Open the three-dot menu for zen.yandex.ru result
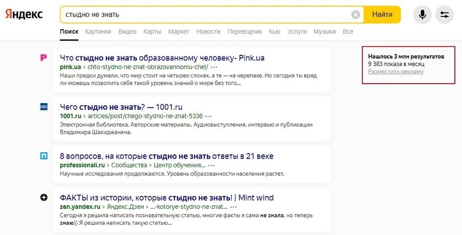This screenshot has width=462, height=235. [x=234, y=207]
